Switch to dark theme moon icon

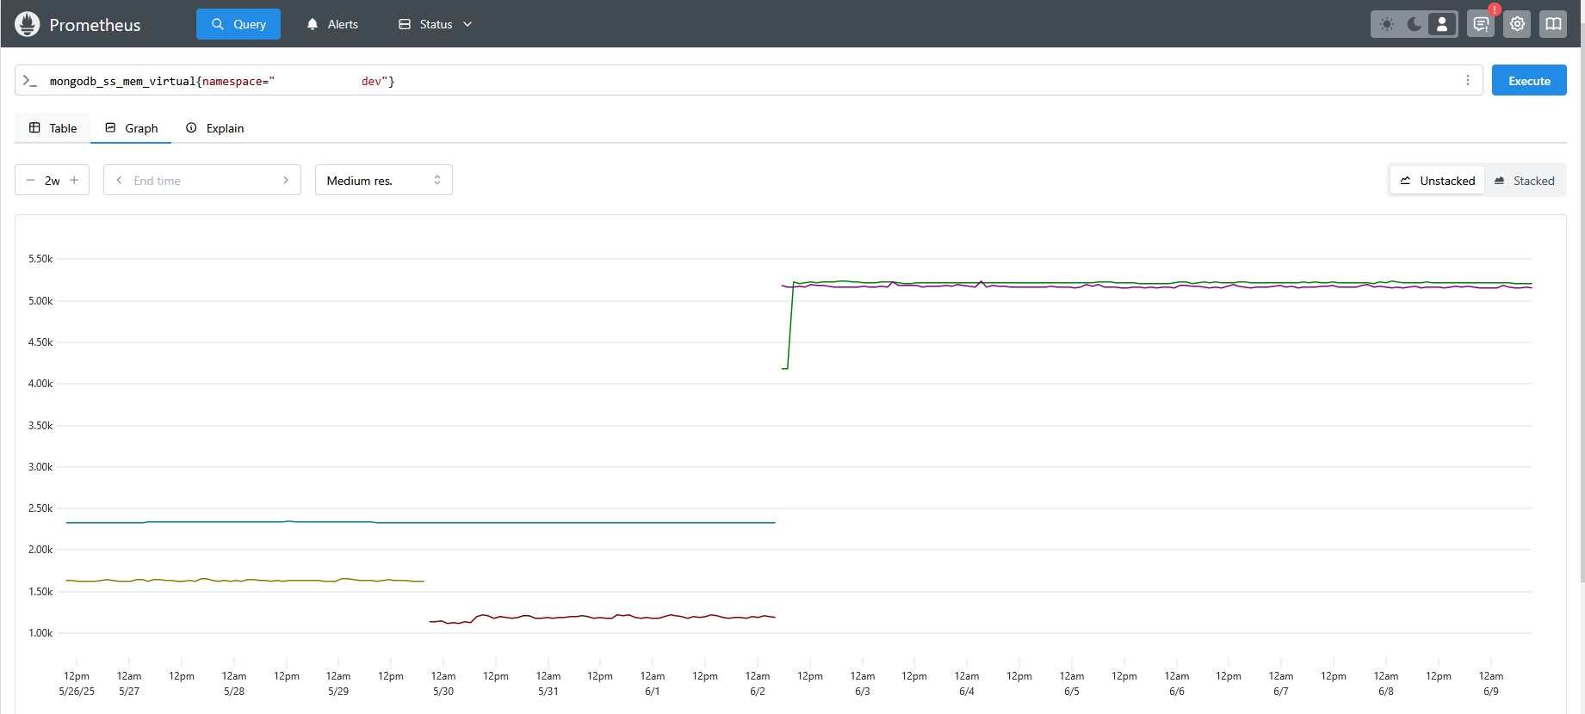click(x=1414, y=24)
